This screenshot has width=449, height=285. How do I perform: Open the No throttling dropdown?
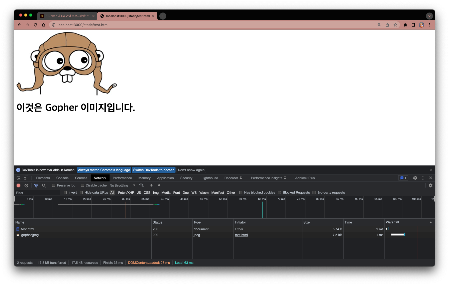122,185
